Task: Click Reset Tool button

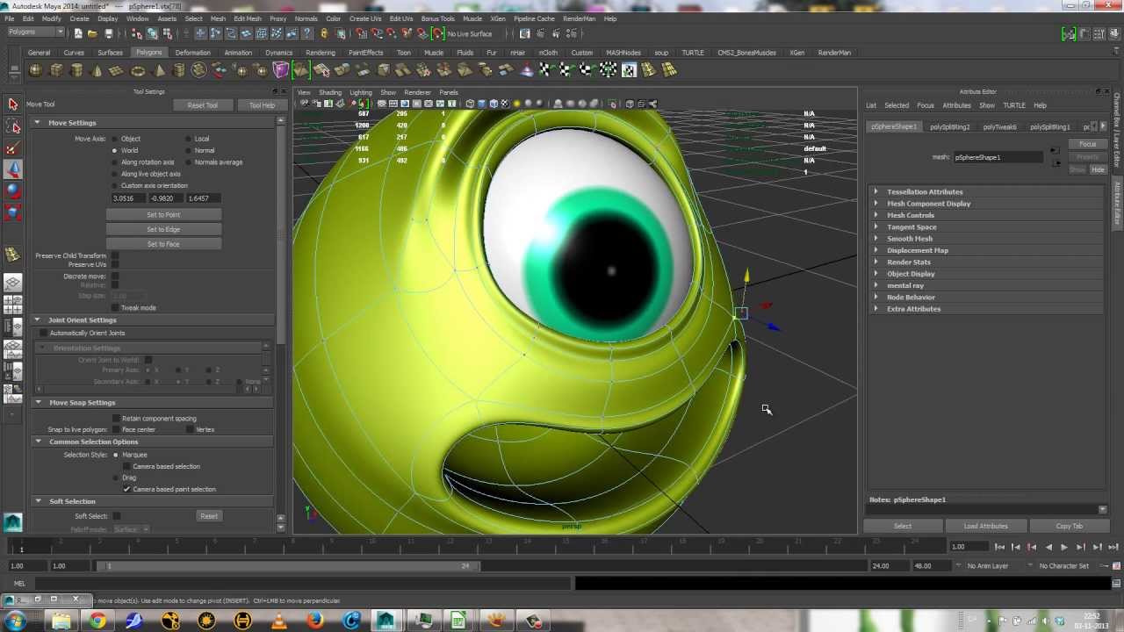Action: (202, 105)
